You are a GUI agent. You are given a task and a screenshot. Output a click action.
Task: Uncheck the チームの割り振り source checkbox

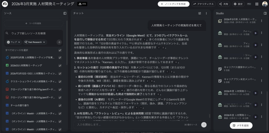(60, 105)
